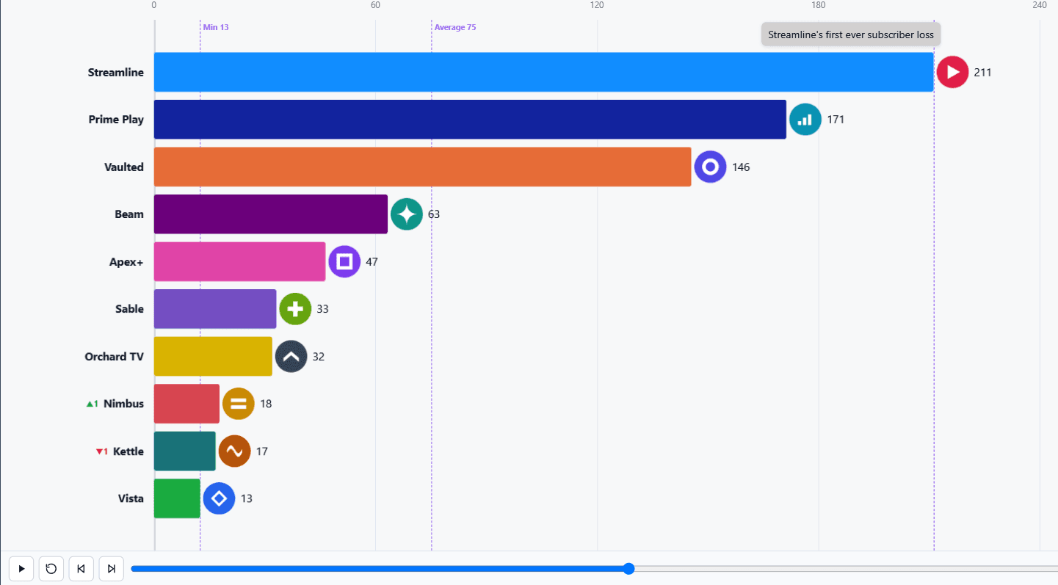Click the Vaulted ring logo icon
The width and height of the screenshot is (1058, 585).
tap(710, 167)
